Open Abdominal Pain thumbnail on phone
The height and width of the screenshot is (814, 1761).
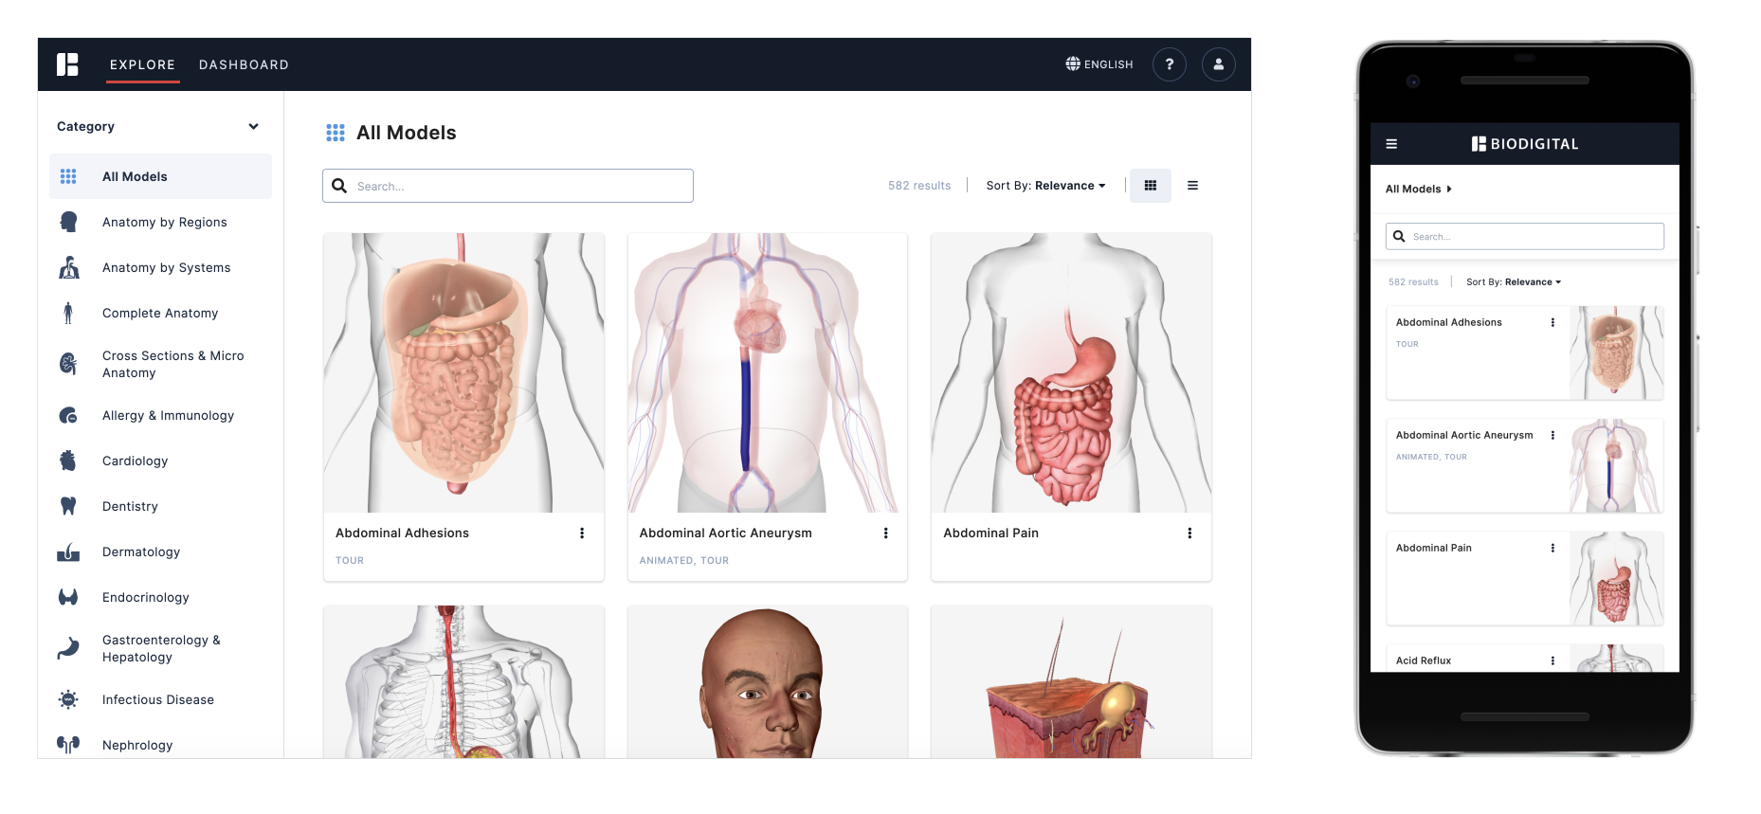pos(1616,578)
